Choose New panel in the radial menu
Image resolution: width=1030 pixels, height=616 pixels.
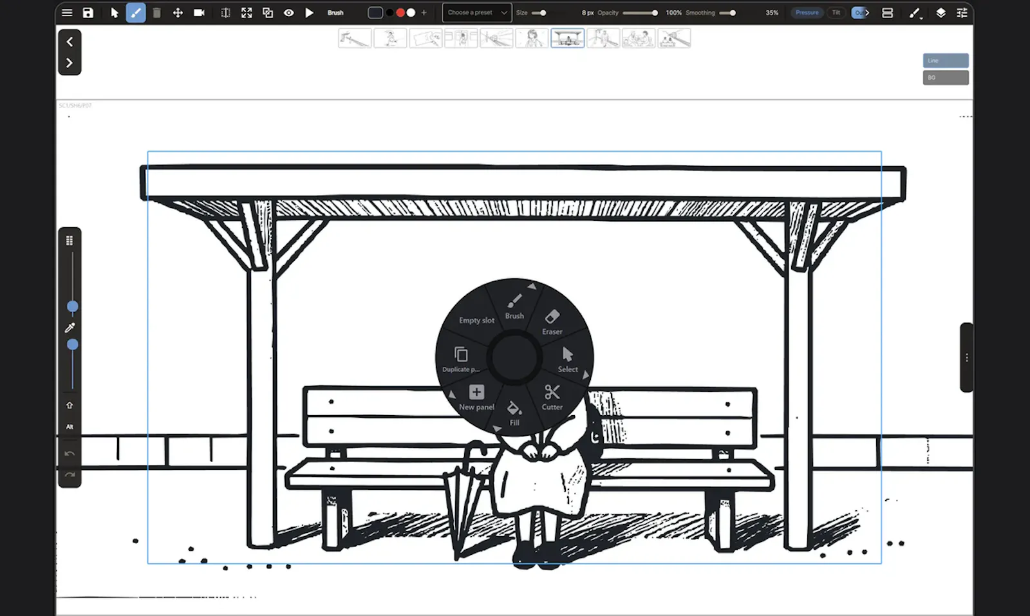pos(476,398)
